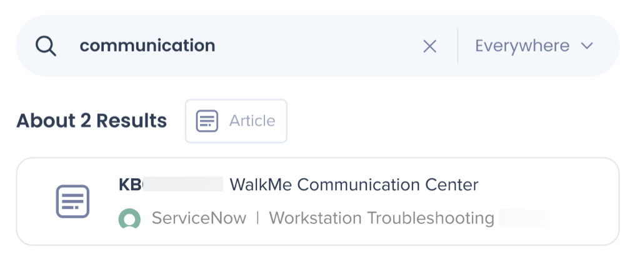The width and height of the screenshot is (640, 257).
Task: Select the Workstation Troubleshooting category text
Action: (x=381, y=218)
